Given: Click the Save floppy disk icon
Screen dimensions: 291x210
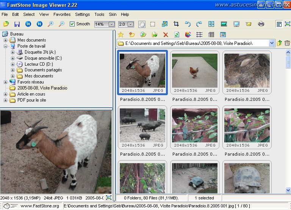Looking at the screenshot, I should pyautogui.click(x=17, y=24).
